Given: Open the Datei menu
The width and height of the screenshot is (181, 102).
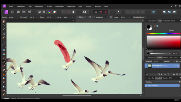Looking at the screenshot, I should [x=11, y=6].
